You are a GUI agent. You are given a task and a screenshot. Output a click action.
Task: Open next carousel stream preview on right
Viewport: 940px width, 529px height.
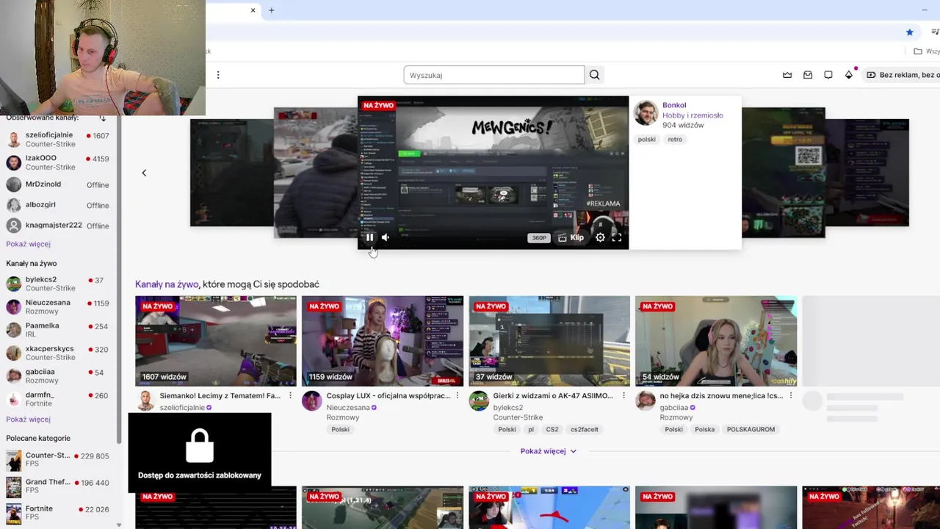click(784, 173)
